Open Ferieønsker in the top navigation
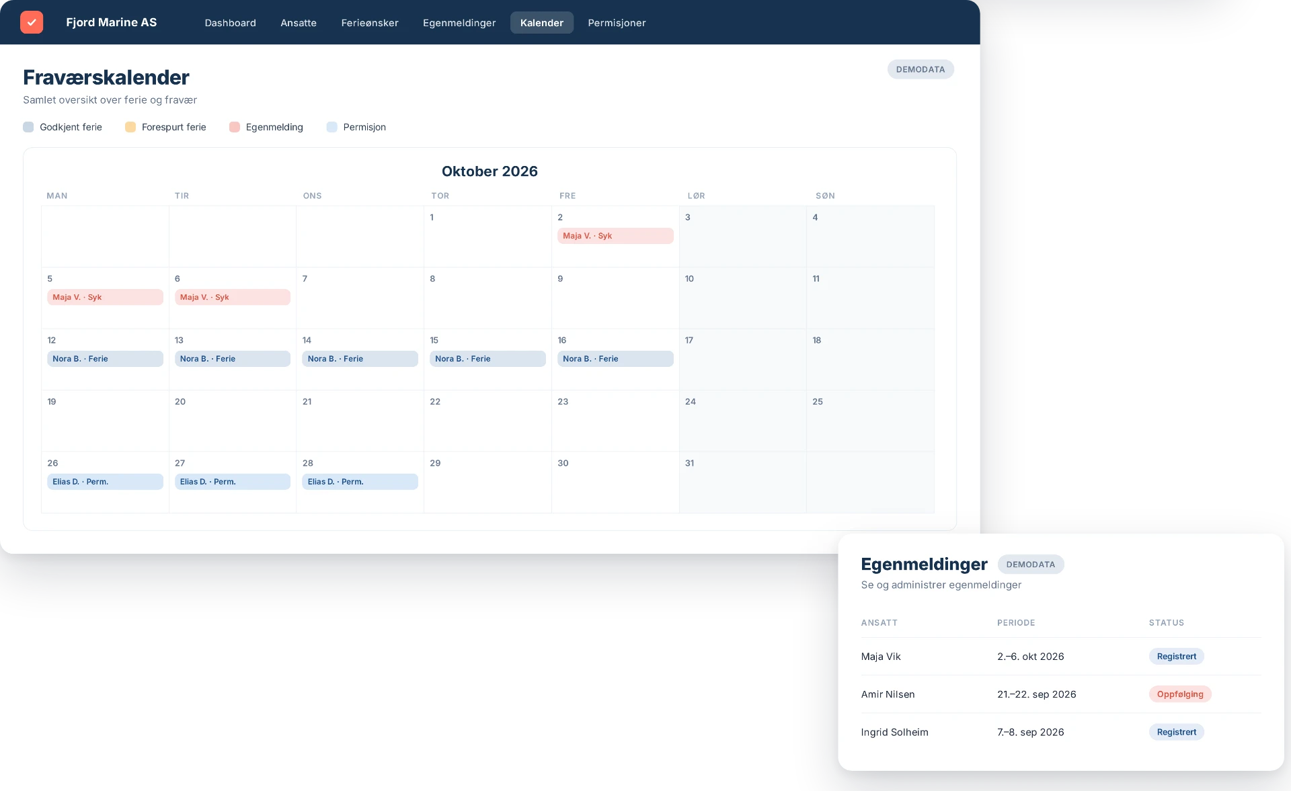 (x=370, y=23)
